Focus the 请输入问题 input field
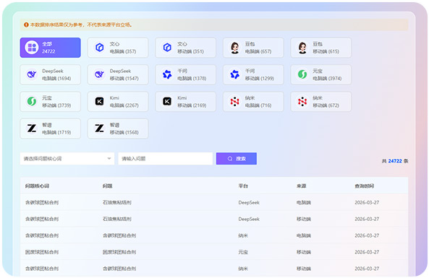Image resolution: width=429 pixels, height=278 pixels. click(165, 159)
